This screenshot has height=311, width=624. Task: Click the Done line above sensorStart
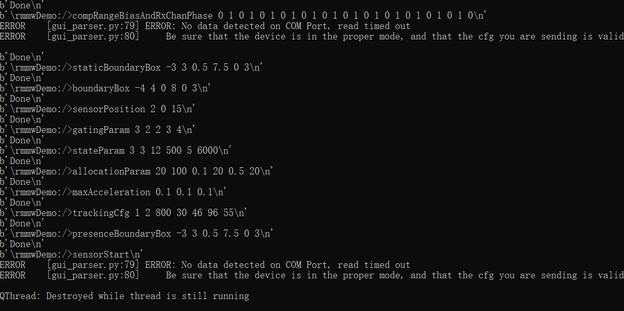click(22, 244)
